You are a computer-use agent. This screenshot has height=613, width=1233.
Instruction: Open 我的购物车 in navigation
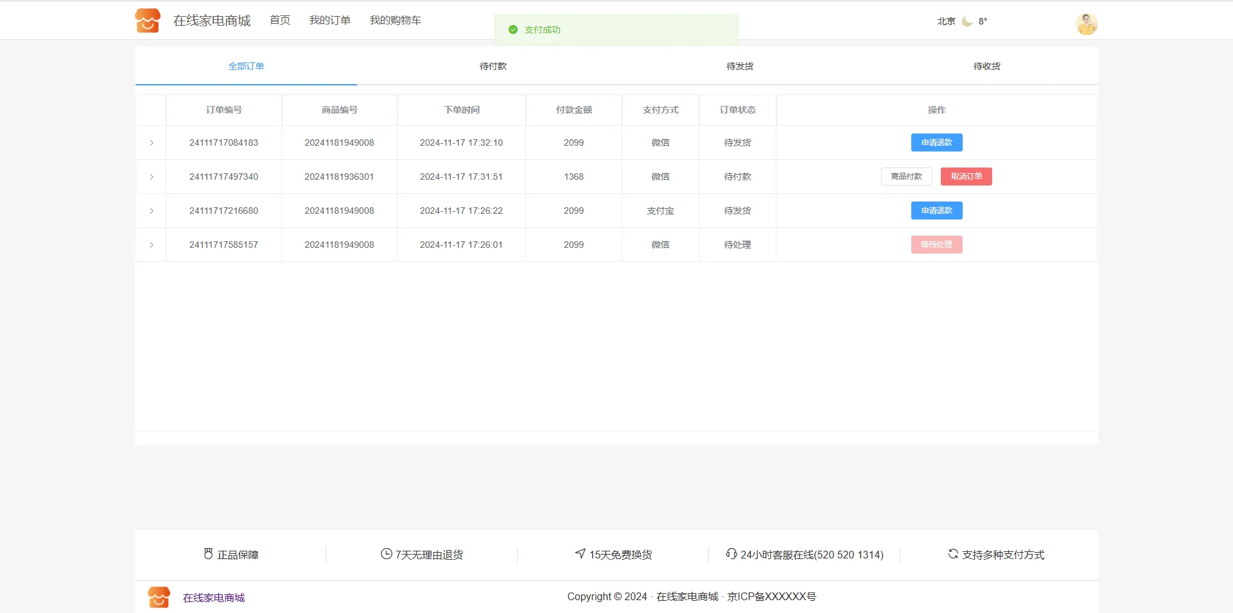pyautogui.click(x=395, y=21)
